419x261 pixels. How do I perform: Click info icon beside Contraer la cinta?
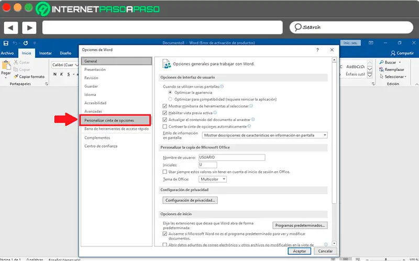click(x=249, y=126)
